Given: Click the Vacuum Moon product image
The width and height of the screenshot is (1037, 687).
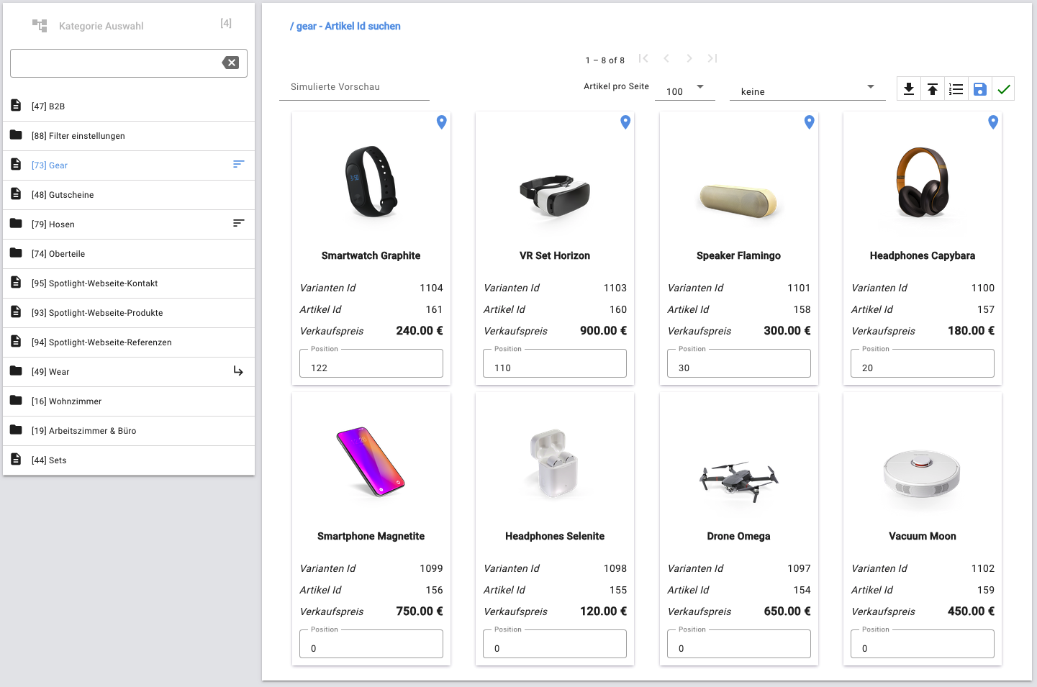Looking at the screenshot, I should click(x=922, y=474).
